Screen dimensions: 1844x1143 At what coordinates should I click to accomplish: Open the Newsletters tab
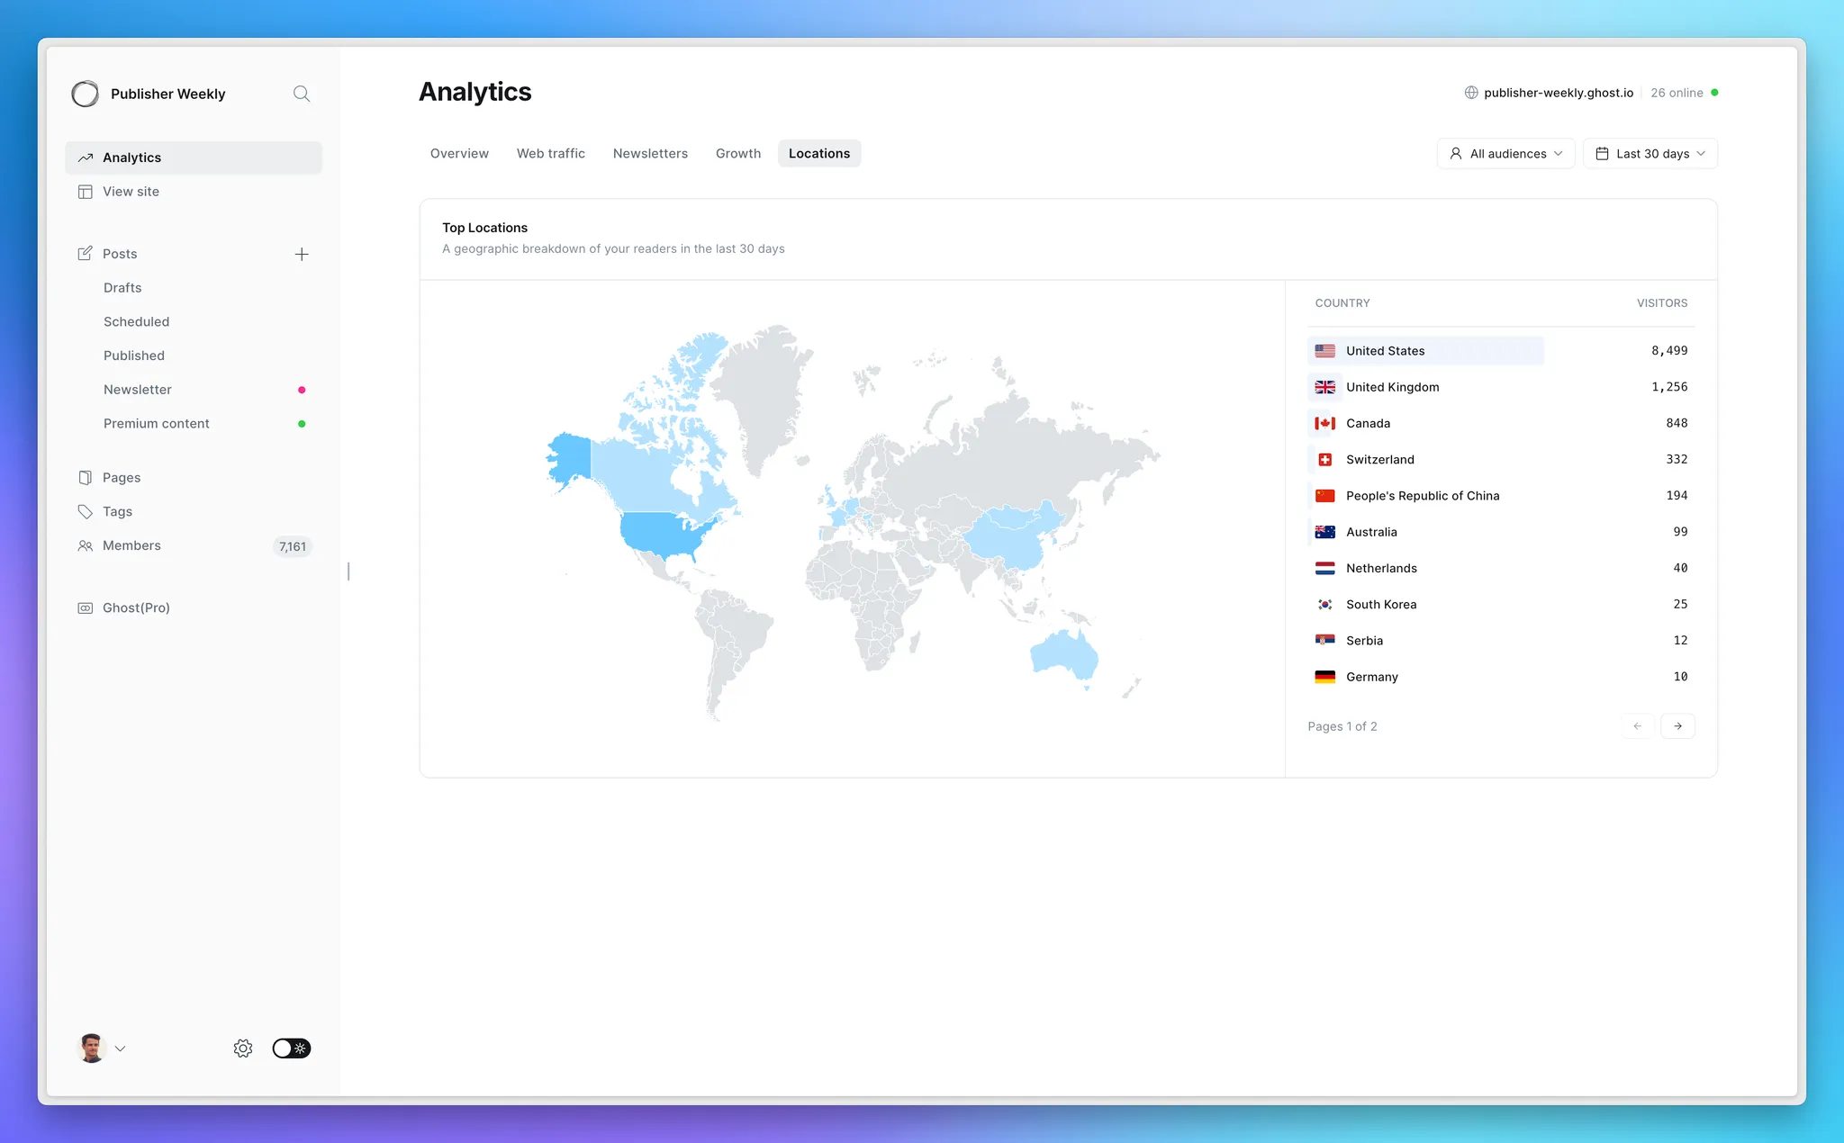[650, 154]
